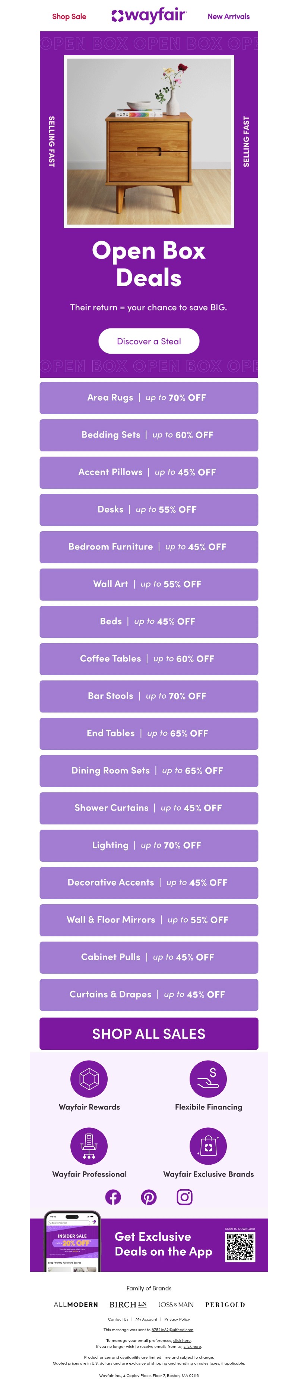This screenshot has height=1387, width=298.
Task: Go to Shop Sale in header
Action: point(69,17)
